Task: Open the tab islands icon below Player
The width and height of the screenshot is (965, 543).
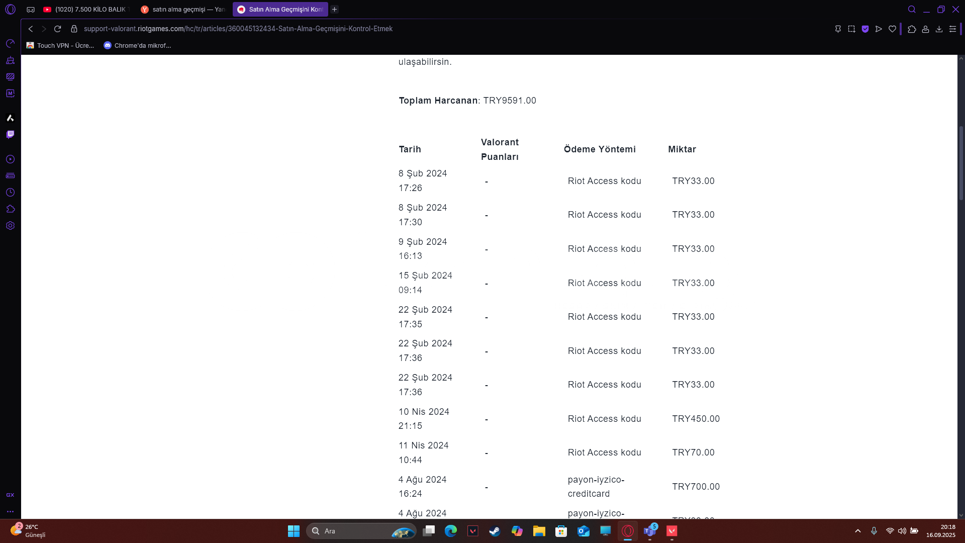Action: [x=10, y=176]
